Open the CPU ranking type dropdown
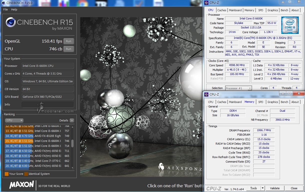305x192 pixels. click(x=14, y=120)
